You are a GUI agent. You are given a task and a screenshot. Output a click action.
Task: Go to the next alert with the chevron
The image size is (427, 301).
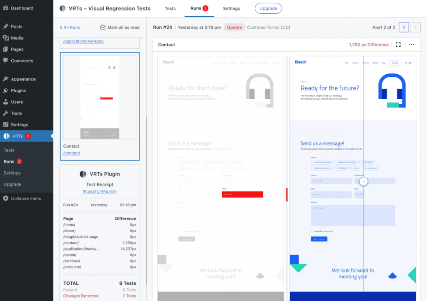[x=415, y=27]
